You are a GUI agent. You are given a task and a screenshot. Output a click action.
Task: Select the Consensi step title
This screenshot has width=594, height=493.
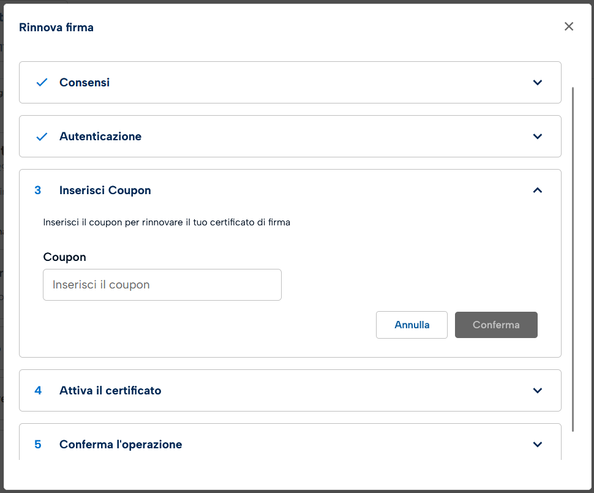click(x=85, y=83)
